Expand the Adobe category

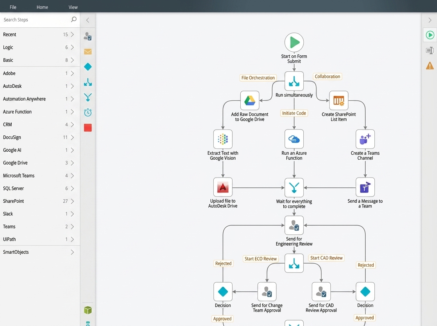(40, 73)
